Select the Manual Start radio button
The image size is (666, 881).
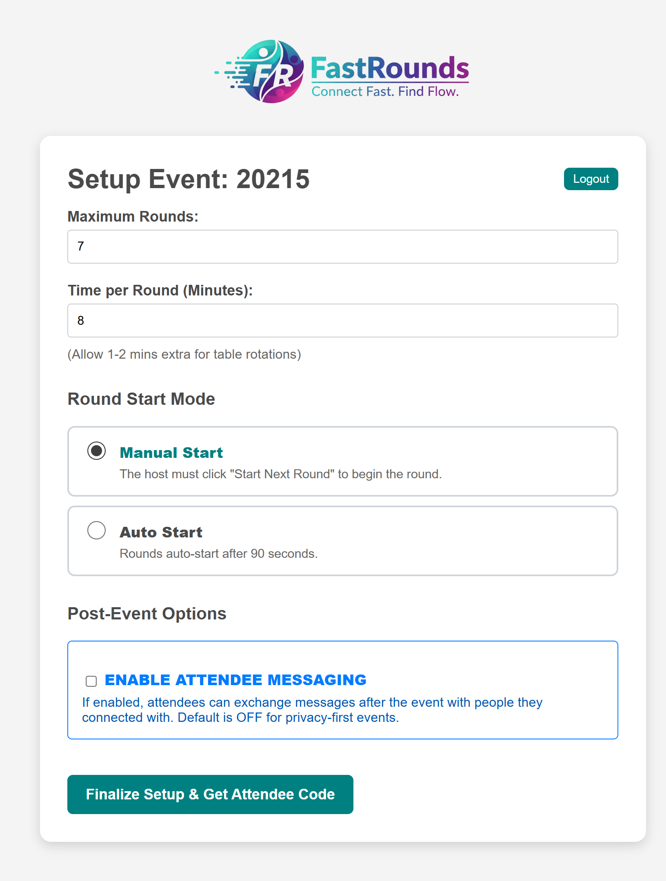tap(96, 450)
